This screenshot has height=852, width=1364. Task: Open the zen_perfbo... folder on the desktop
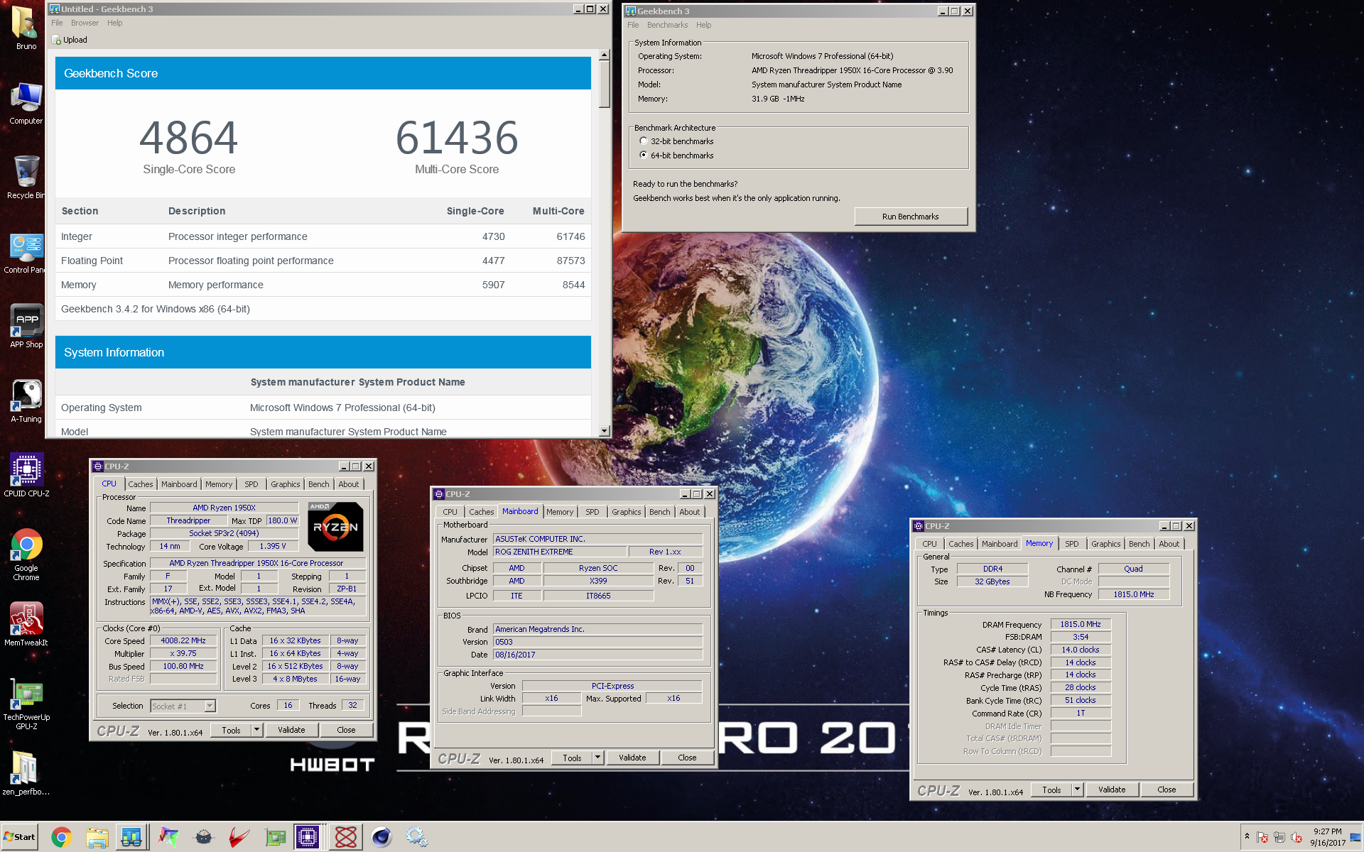[x=26, y=774]
